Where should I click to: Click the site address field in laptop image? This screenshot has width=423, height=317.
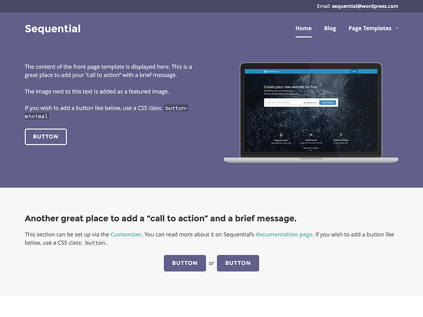coord(291,102)
